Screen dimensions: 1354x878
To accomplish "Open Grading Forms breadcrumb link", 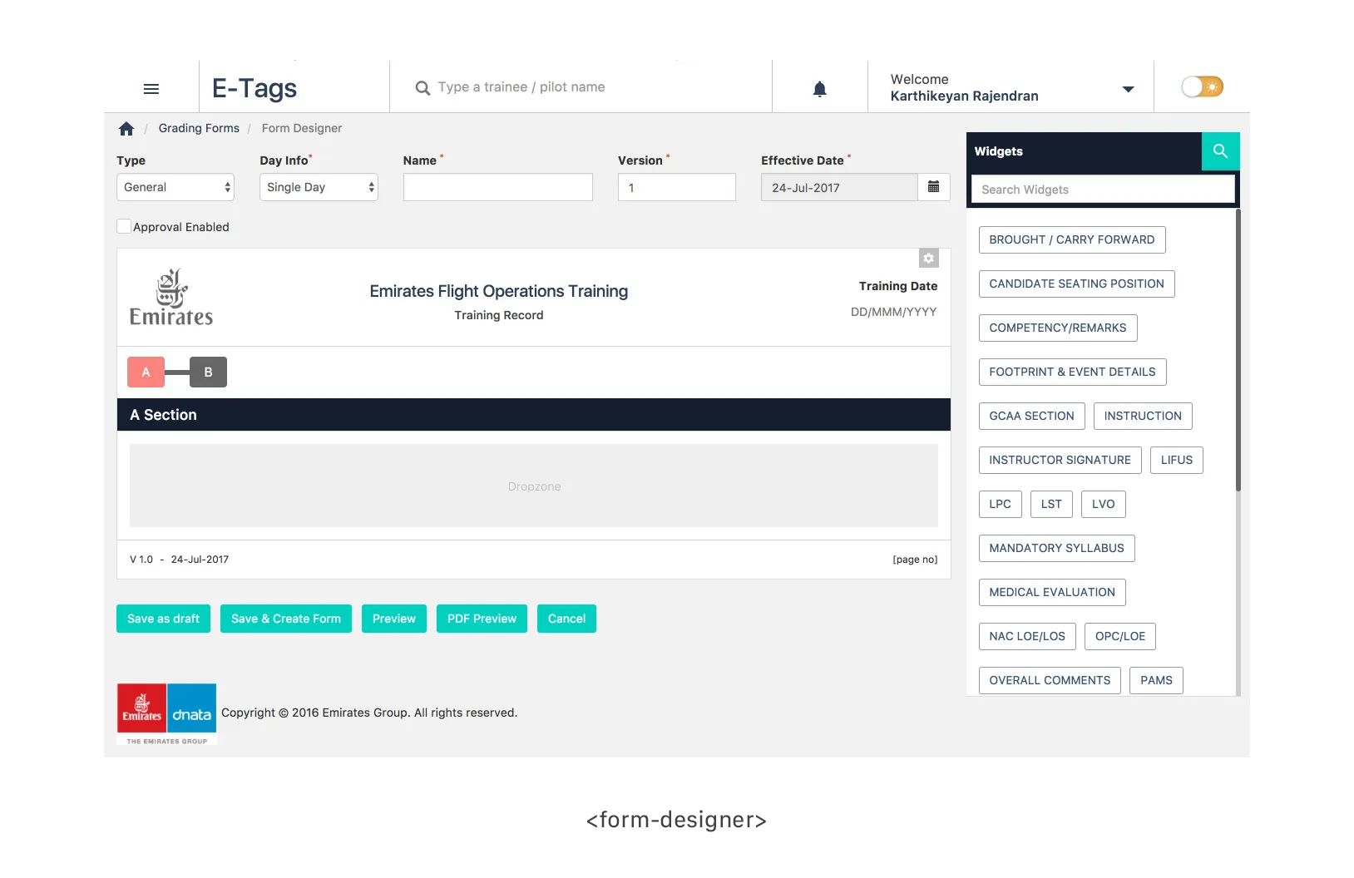I will pyautogui.click(x=199, y=128).
